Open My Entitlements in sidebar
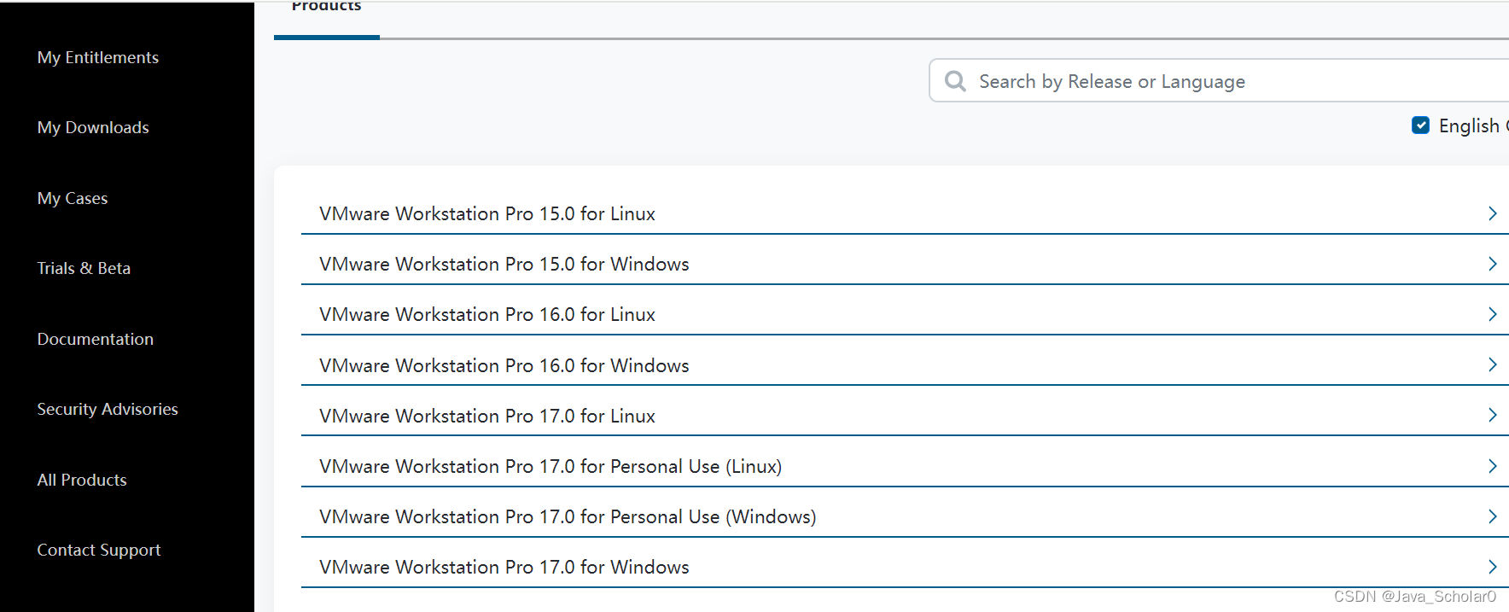 tap(98, 57)
